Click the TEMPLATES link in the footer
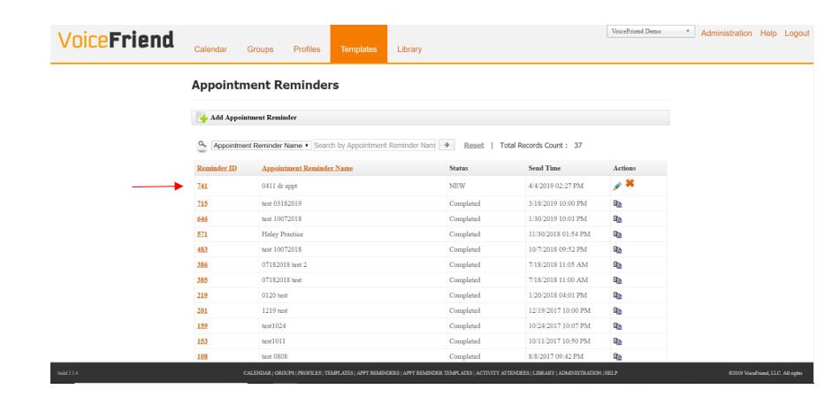Image resolution: width=832 pixels, height=404 pixels. coord(339,373)
